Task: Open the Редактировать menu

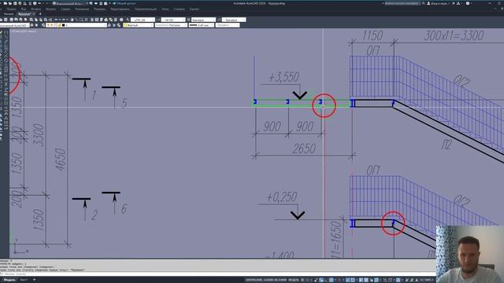Action: point(120,9)
